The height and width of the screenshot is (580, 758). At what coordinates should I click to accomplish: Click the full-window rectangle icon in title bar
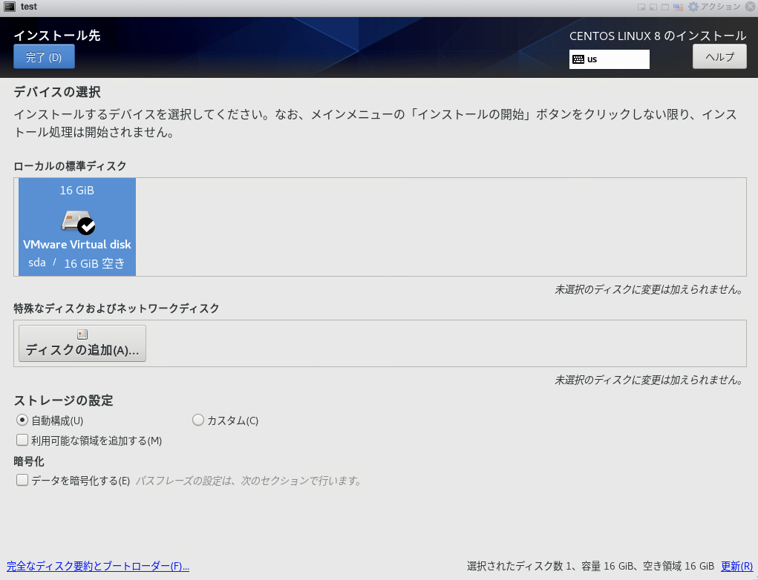tap(665, 7)
